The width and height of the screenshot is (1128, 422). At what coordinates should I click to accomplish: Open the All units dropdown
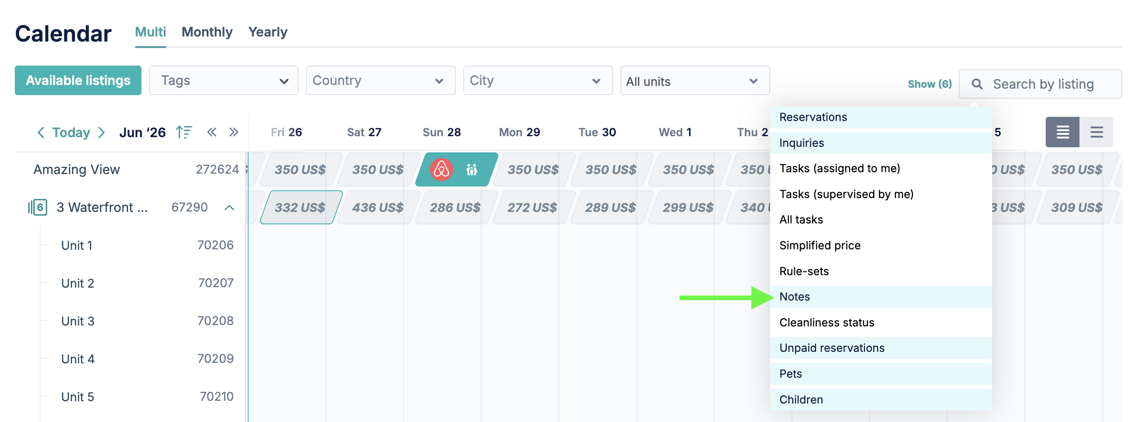(695, 80)
